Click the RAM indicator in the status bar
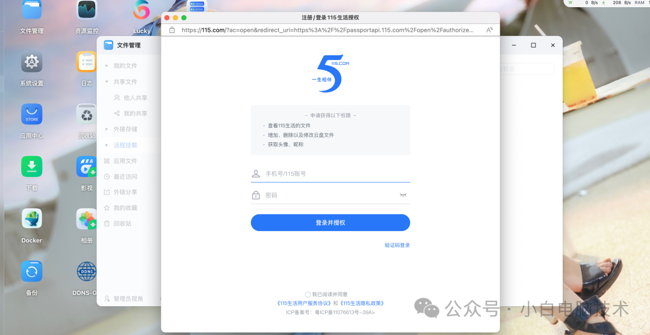 [x=639, y=2]
